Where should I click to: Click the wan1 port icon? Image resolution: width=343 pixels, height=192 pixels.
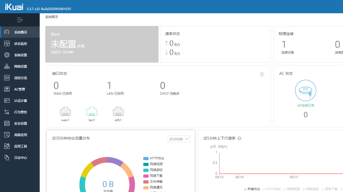click(x=65, y=112)
